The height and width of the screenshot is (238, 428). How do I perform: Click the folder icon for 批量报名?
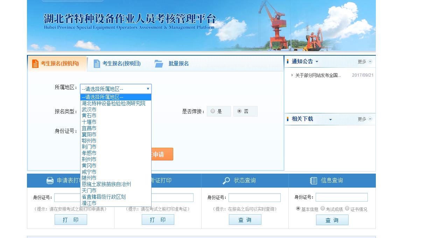[159, 64]
